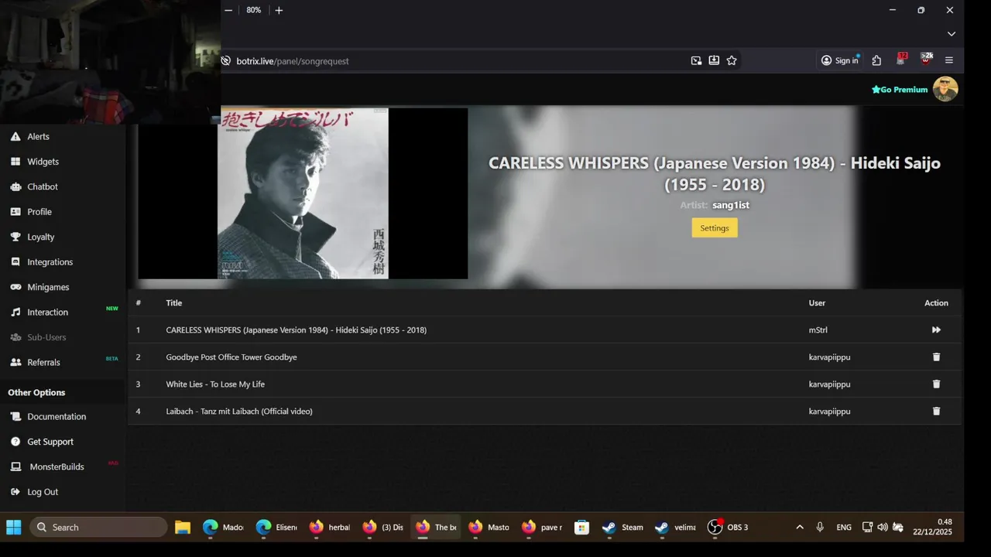The width and height of the screenshot is (991, 557).
Task: Click the taskbar Search box
Action: 98,527
